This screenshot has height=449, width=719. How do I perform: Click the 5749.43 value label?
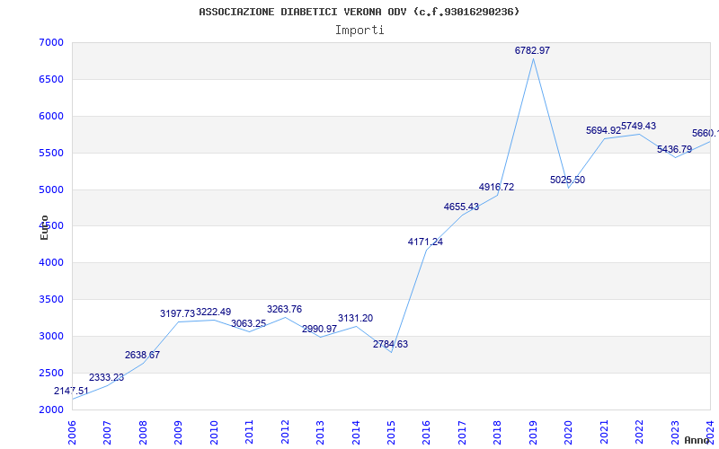click(x=638, y=127)
